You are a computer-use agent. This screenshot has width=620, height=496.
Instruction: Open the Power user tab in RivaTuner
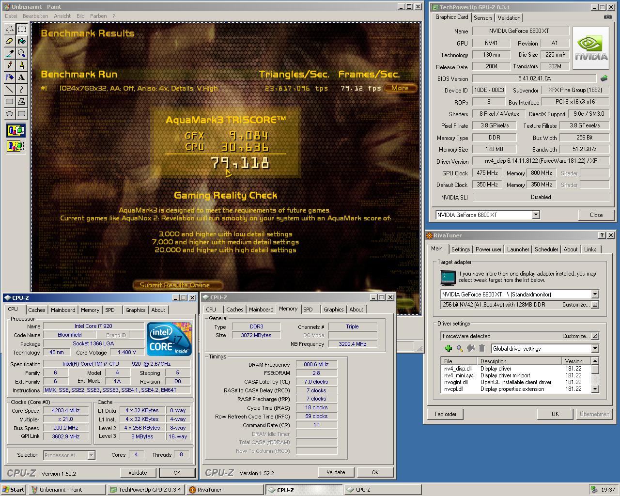click(x=488, y=249)
